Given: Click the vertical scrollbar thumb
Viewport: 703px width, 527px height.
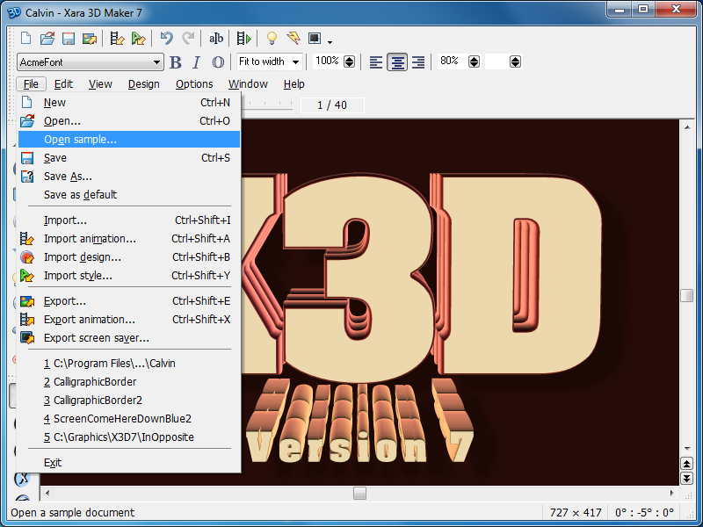Looking at the screenshot, I should pos(686,295).
